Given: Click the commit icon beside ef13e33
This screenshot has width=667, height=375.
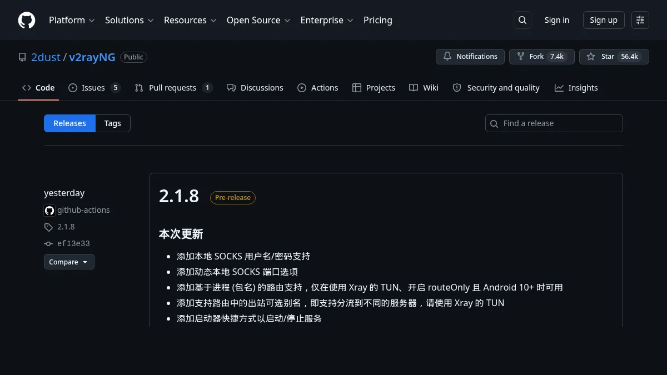Looking at the screenshot, I should point(48,243).
